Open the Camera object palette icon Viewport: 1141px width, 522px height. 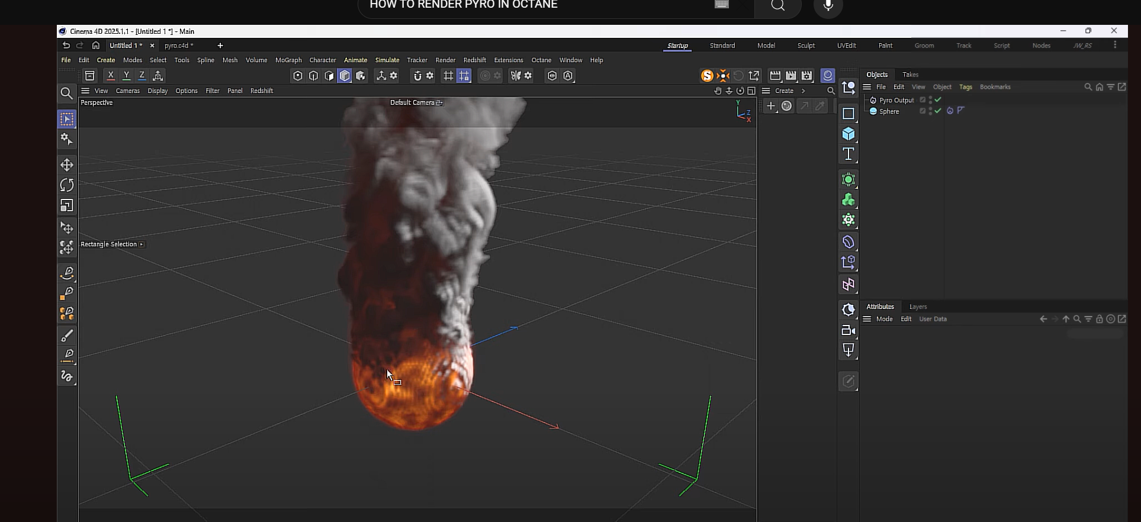pos(848,330)
